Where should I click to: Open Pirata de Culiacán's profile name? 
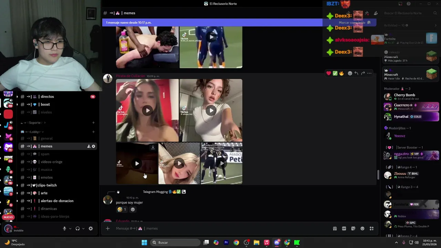point(131,76)
